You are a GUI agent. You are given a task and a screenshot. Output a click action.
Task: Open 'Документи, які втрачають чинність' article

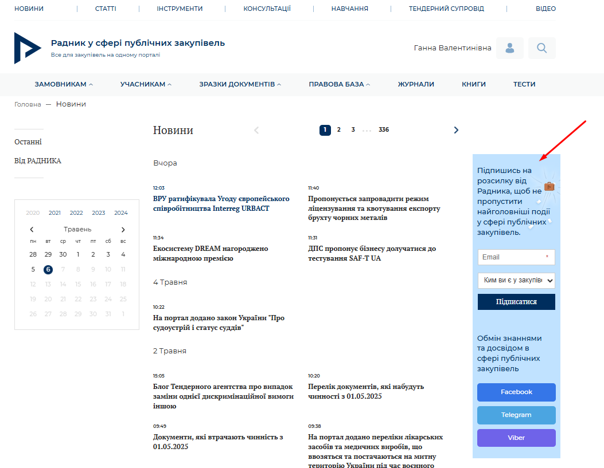pos(218,442)
